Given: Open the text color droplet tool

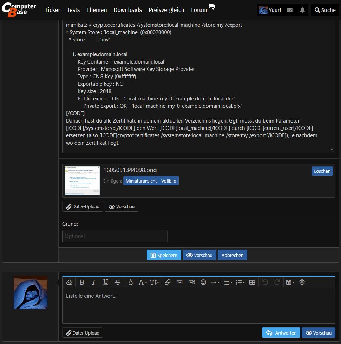Looking at the screenshot, I should click(131, 282).
